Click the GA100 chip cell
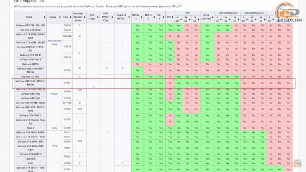The width and height of the screenshot is (306, 172). (x=67, y=163)
